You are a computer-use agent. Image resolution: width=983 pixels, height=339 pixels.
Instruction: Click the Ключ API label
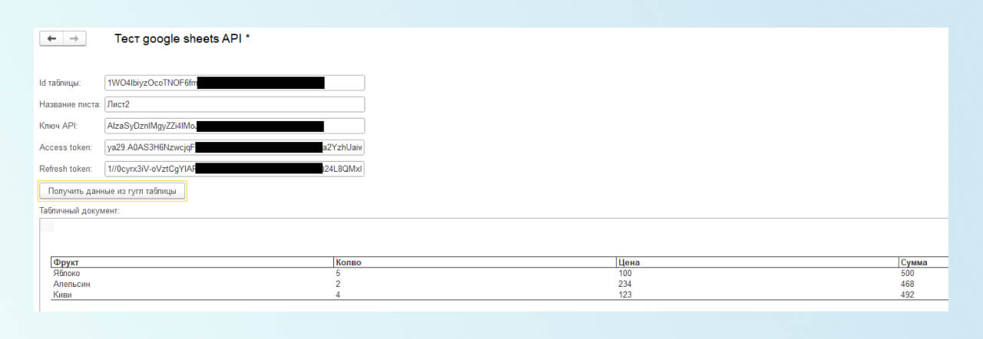pyautogui.click(x=58, y=126)
